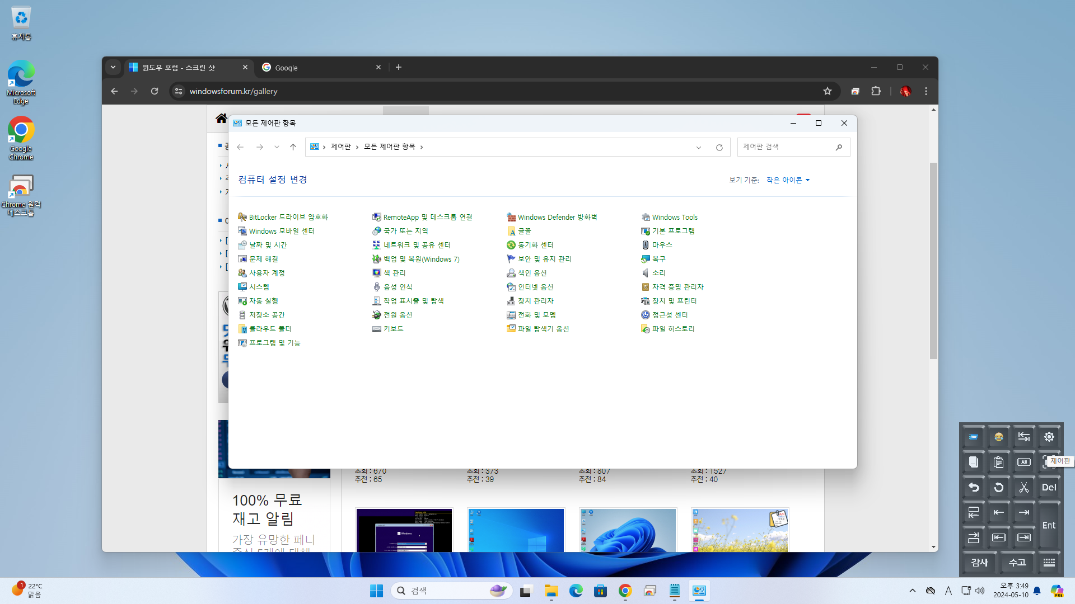Click the scissors cut key
This screenshot has width=1075, height=604.
tap(1024, 487)
